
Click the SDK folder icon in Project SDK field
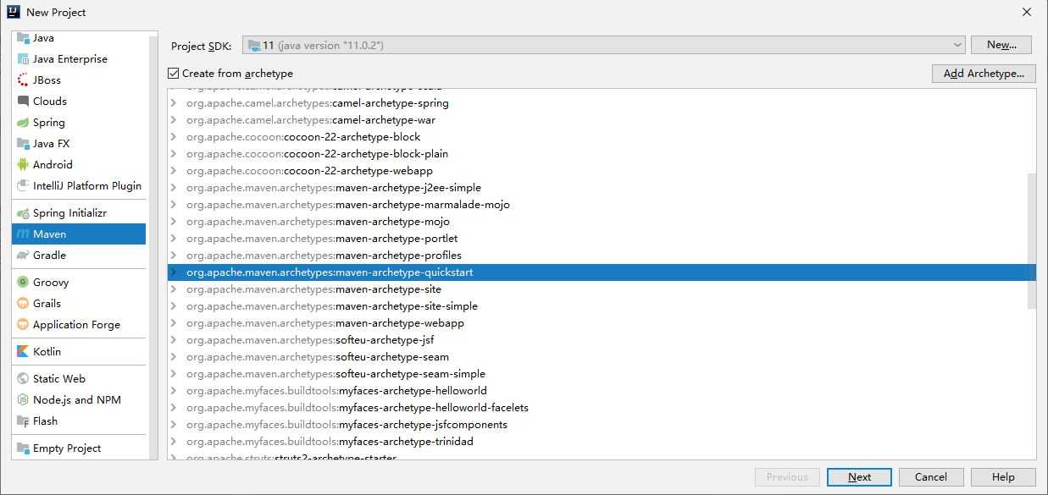pos(254,45)
